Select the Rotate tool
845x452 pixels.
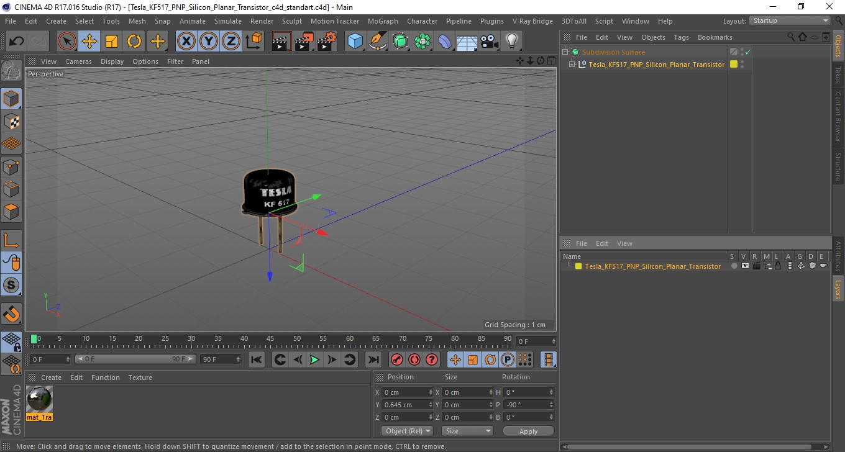[x=134, y=42]
